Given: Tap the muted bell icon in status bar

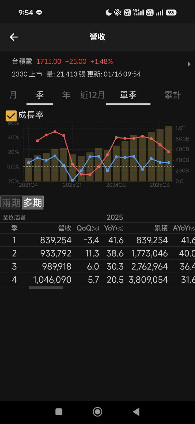Looking at the screenshot, I should click(117, 13).
